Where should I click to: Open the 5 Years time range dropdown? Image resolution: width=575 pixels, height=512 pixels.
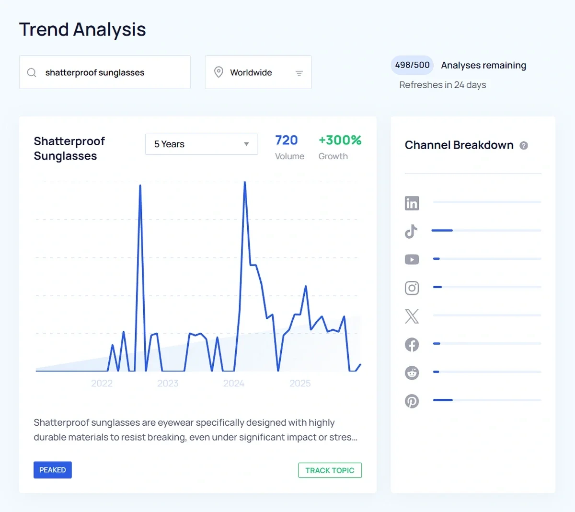(x=201, y=144)
